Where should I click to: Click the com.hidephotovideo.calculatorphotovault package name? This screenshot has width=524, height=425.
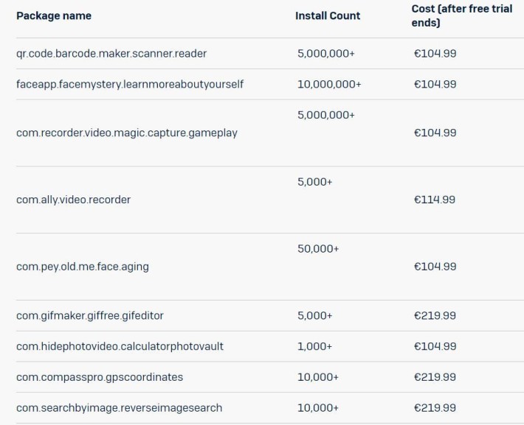120,346
